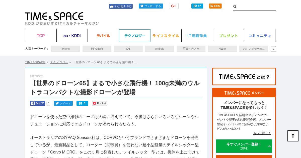Screen dimensions: 301x158
Task: Open the モバイル navigation tab
Action: [103, 36]
